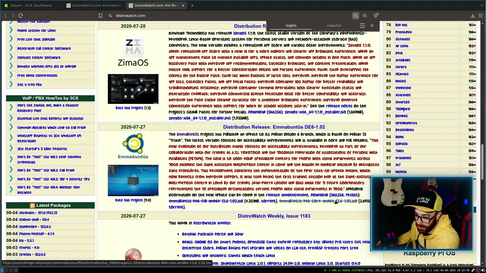Click the browser forward arrow

point(13,16)
